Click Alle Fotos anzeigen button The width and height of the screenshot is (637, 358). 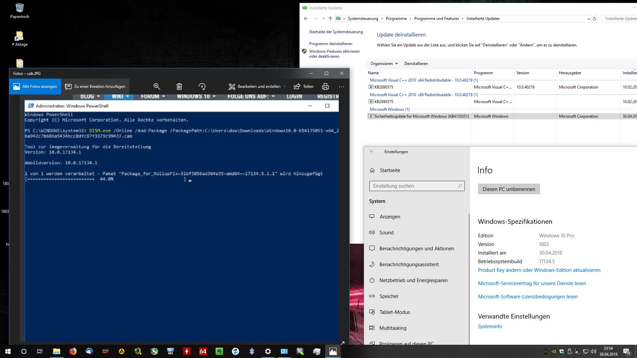point(35,87)
